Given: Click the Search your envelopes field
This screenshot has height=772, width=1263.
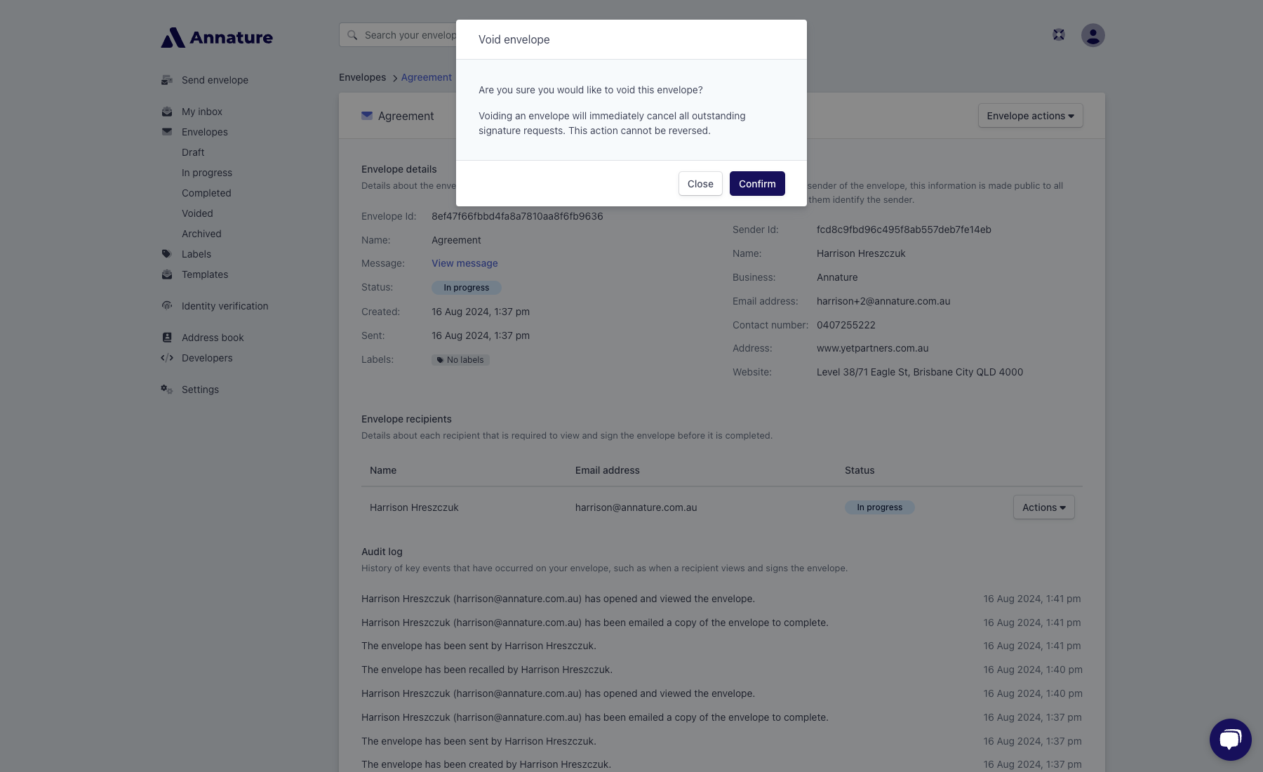Looking at the screenshot, I should [x=398, y=35].
